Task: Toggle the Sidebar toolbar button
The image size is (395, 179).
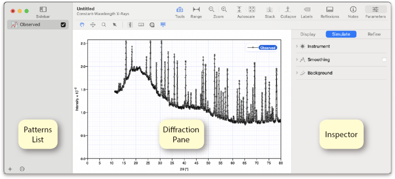Action: click(x=43, y=10)
